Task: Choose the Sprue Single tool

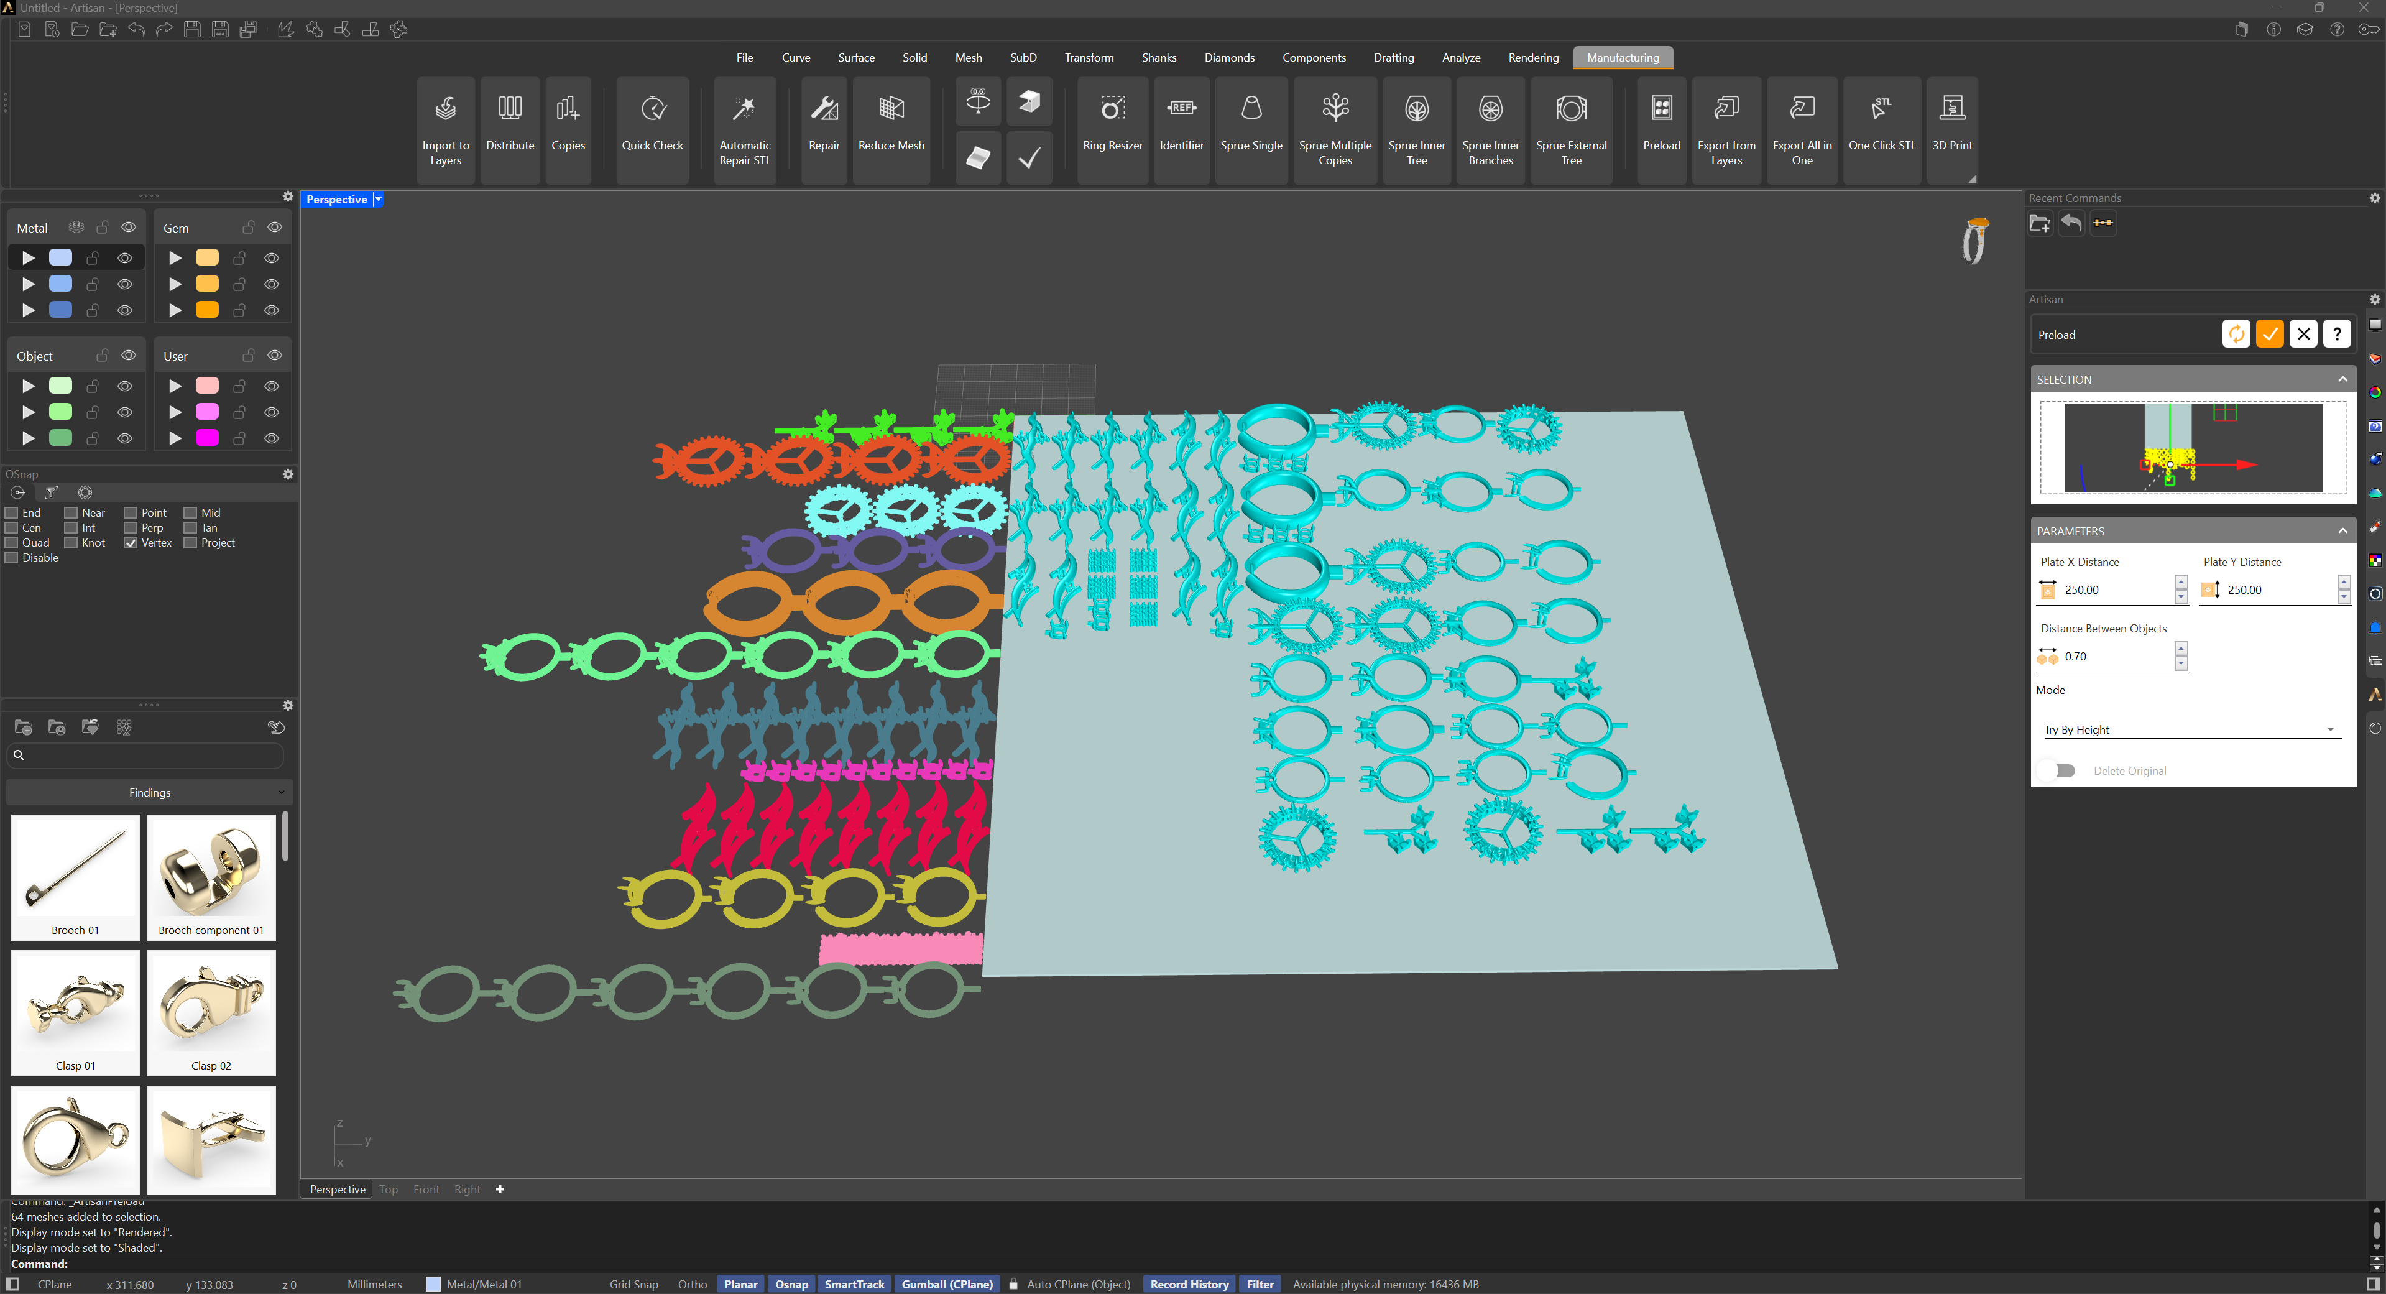Action: coord(1250,130)
